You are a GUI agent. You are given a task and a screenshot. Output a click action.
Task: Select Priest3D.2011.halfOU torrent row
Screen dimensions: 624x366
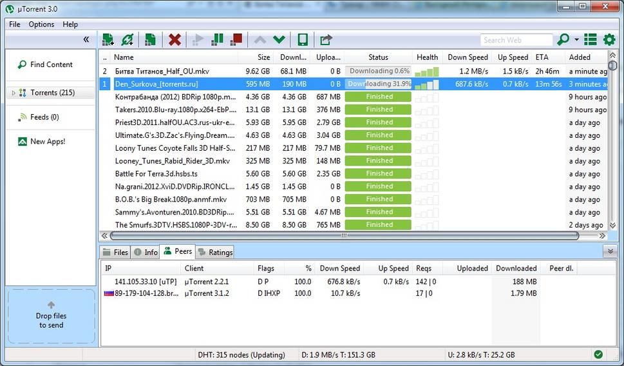click(175, 122)
